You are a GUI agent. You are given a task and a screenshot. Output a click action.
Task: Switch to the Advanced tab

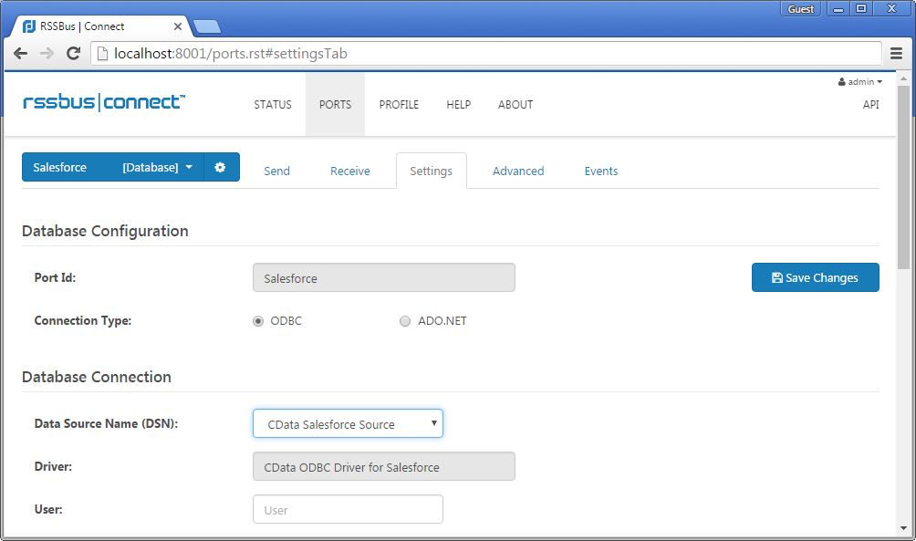(517, 172)
